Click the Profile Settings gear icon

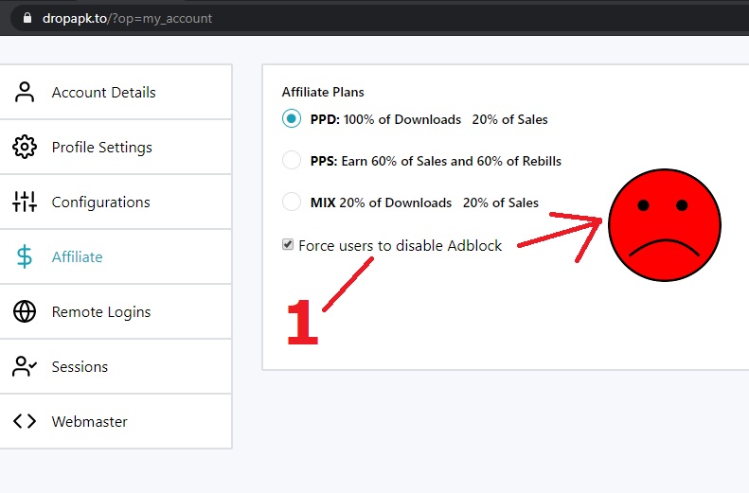pos(25,148)
